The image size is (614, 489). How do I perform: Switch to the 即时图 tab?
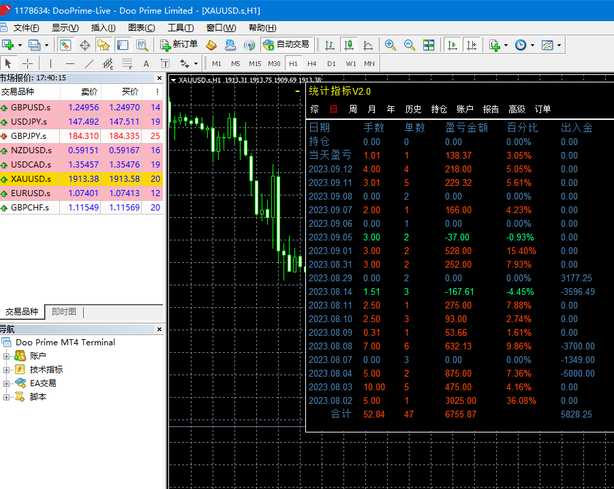(x=64, y=312)
